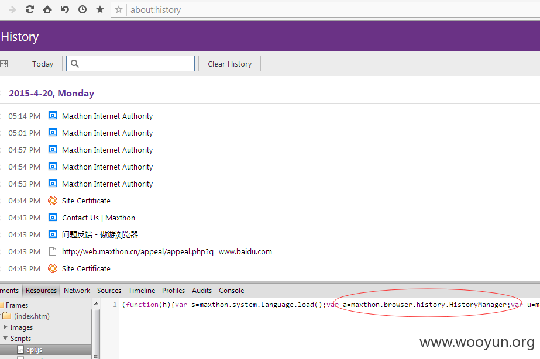Go to the home page icon
This screenshot has width=540, height=359.
[47, 9]
